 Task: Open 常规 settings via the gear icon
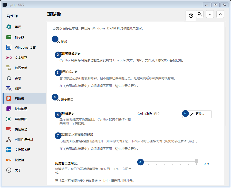coord(9,27)
